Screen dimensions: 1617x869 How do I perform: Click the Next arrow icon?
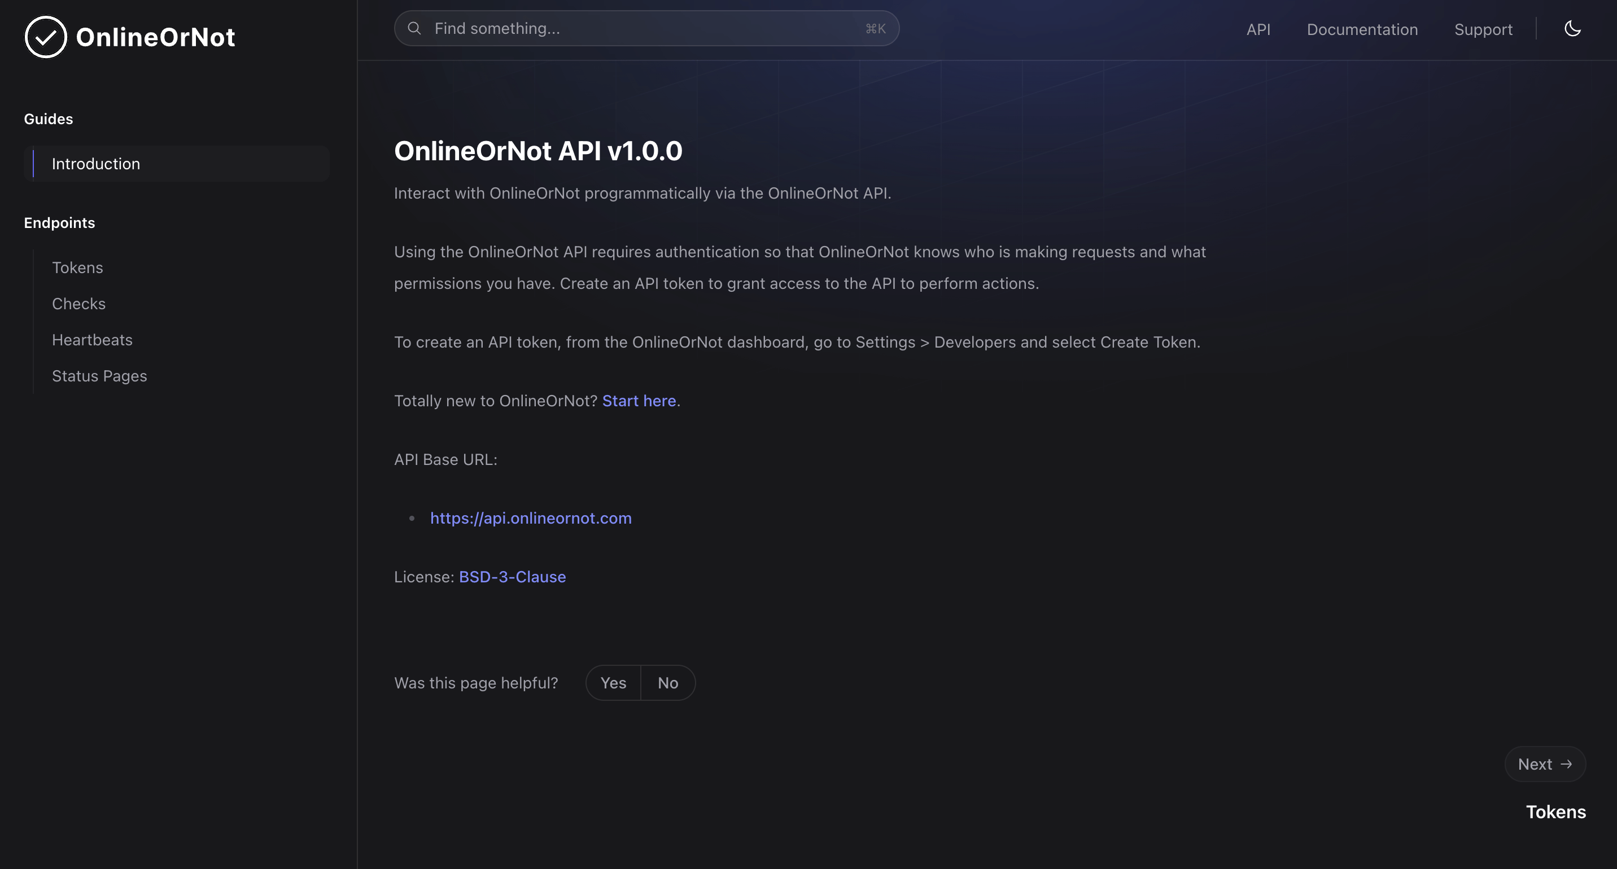click(x=1567, y=763)
